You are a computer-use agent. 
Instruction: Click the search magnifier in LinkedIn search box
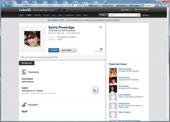click(138, 15)
